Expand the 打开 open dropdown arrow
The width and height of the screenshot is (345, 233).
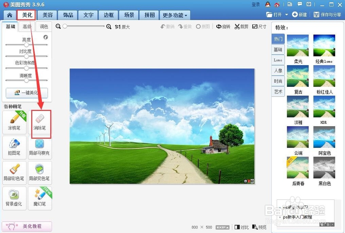(x=286, y=15)
